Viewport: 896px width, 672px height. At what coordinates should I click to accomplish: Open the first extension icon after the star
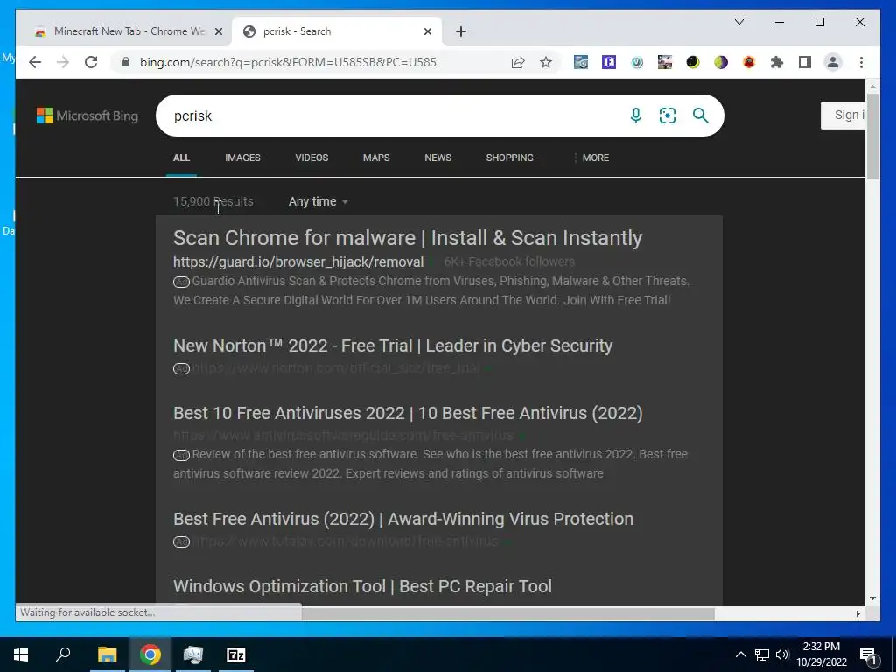coord(581,62)
